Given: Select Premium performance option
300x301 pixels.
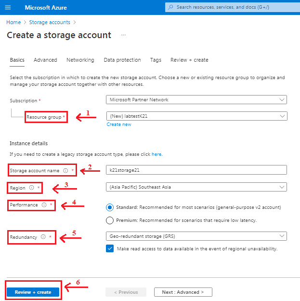Looking at the screenshot, I should (x=110, y=220).
